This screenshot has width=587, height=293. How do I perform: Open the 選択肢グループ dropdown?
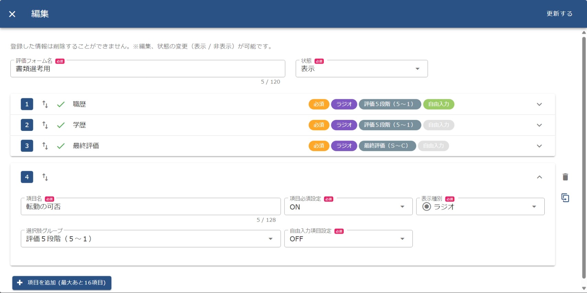[151, 239]
